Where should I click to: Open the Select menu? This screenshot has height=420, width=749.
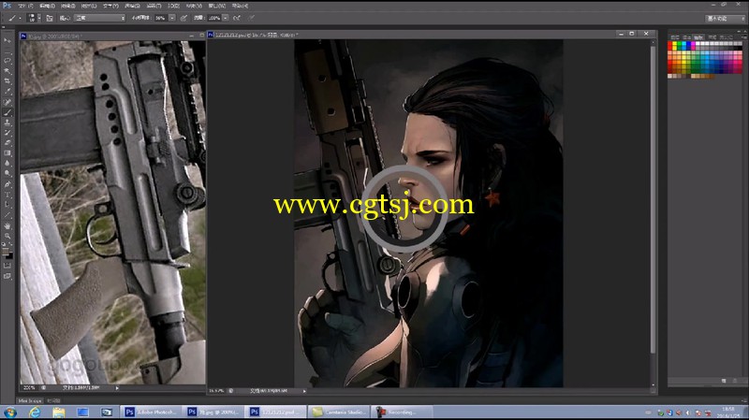132,6
